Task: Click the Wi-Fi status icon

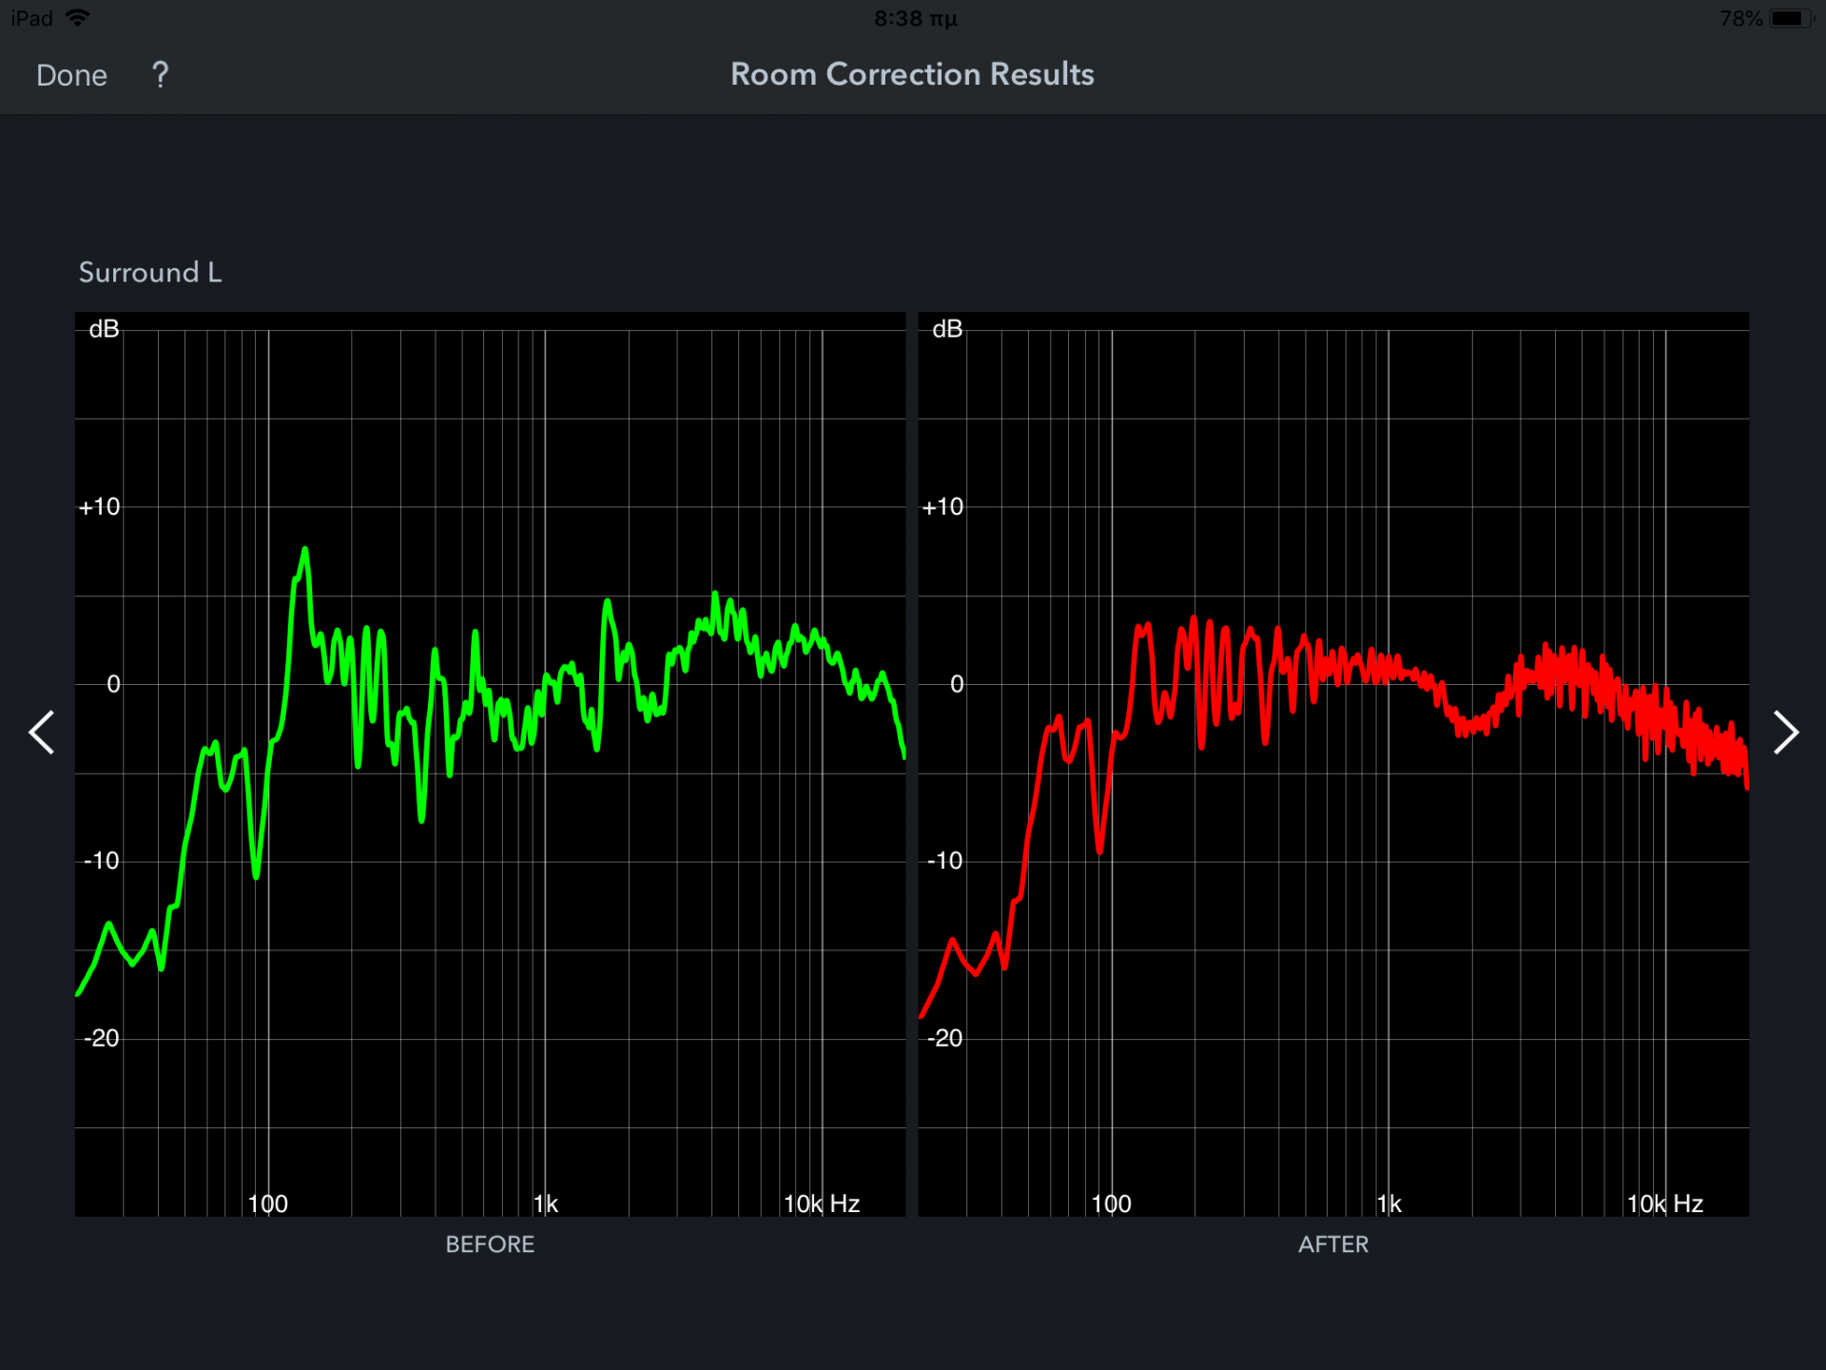Action: click(78, 18)
